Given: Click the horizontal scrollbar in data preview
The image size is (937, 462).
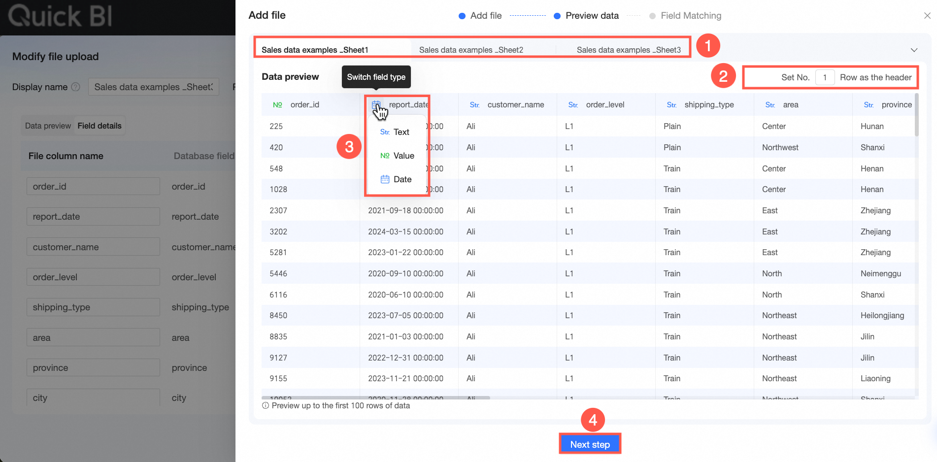Looking at the screenshot, I should pyautogui.click(x=375, y=397).
